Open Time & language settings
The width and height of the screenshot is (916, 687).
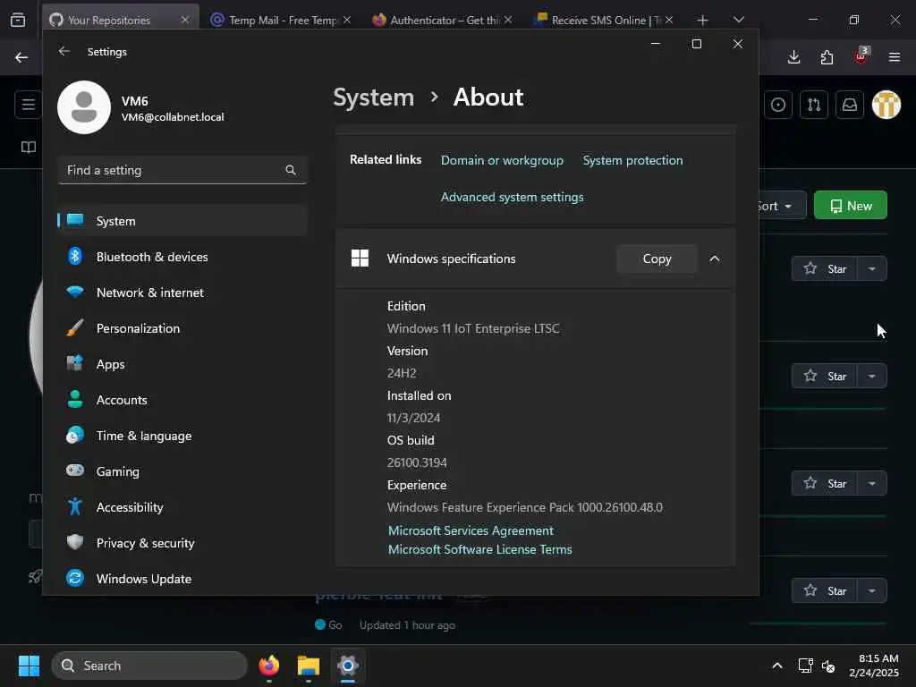(182, 436)
